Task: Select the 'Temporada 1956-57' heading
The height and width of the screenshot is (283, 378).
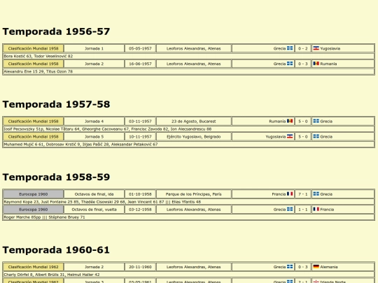Action: pos(56,31)
